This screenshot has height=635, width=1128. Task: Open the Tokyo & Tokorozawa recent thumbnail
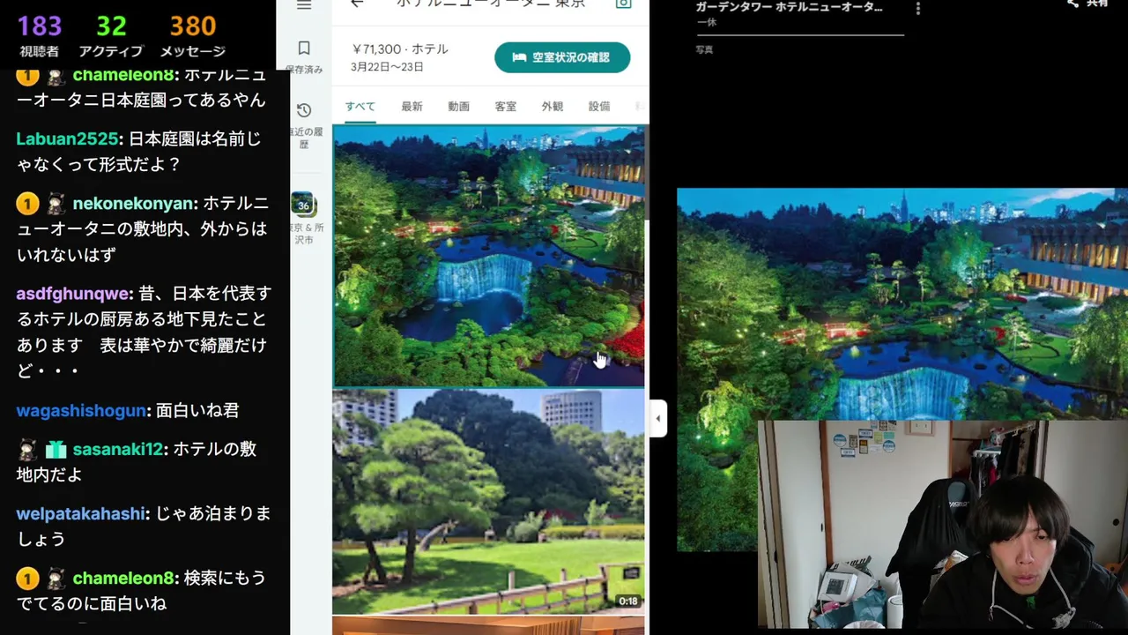[303, 205]
